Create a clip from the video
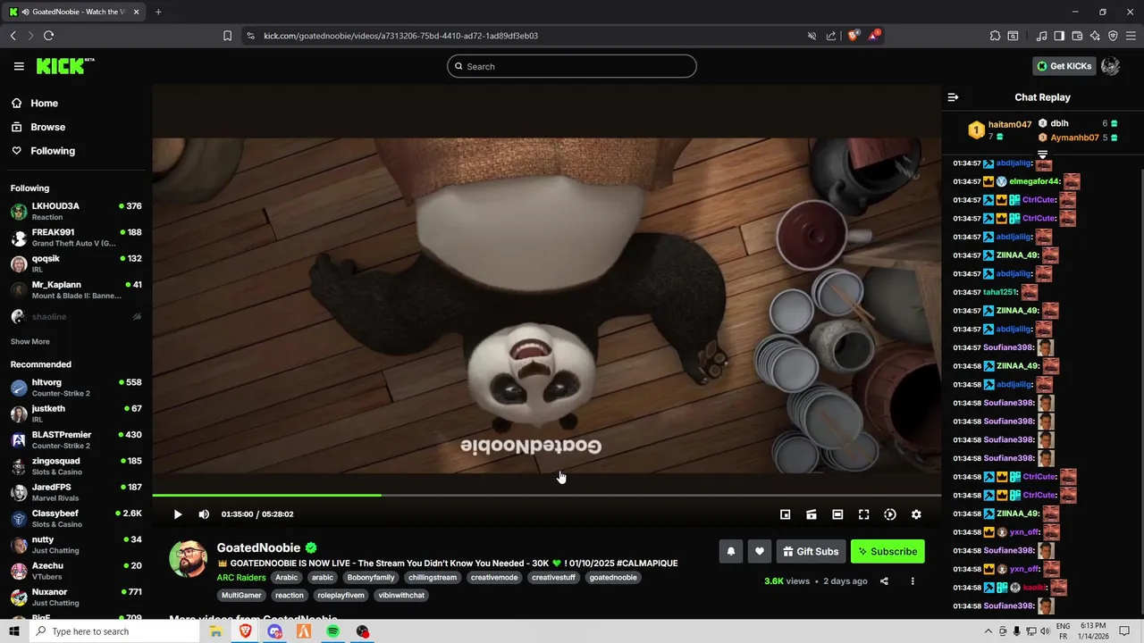1144x643 pixels. coord(812,514)
